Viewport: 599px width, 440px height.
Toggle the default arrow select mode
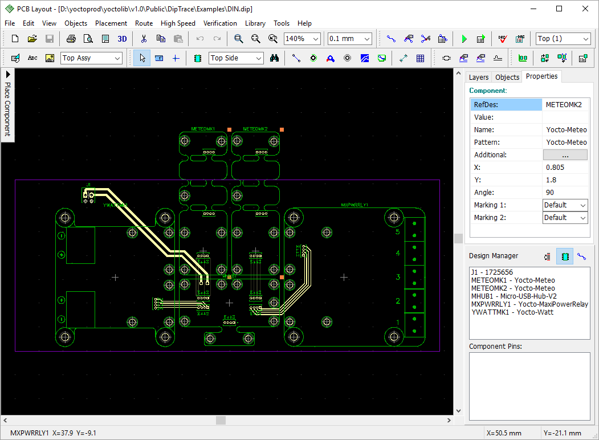142,58
